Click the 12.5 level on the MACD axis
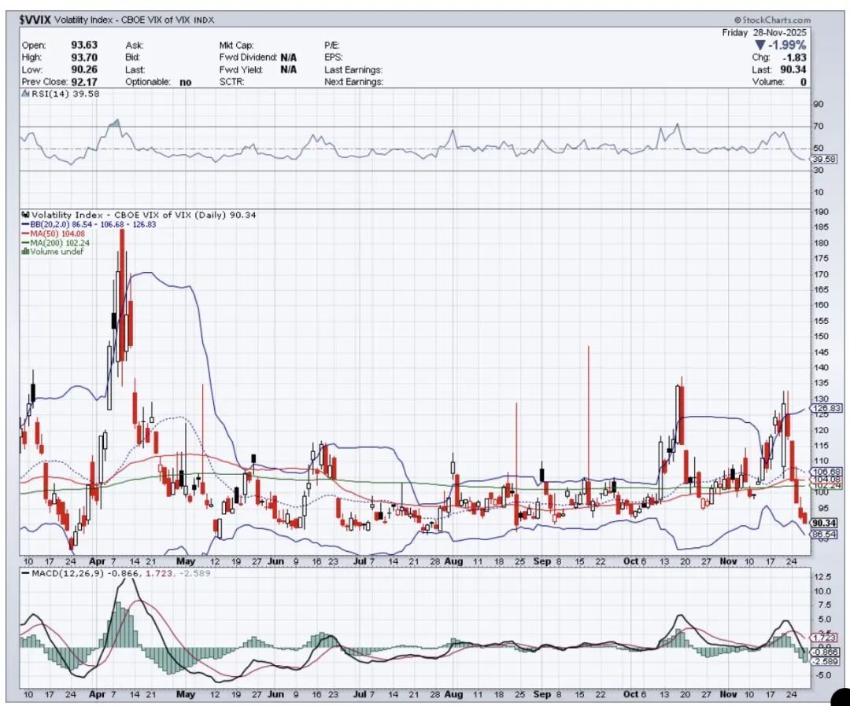This screenshot has height=706, width=850. click(823, 577)
